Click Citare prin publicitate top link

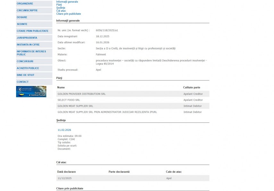point(69,14)
